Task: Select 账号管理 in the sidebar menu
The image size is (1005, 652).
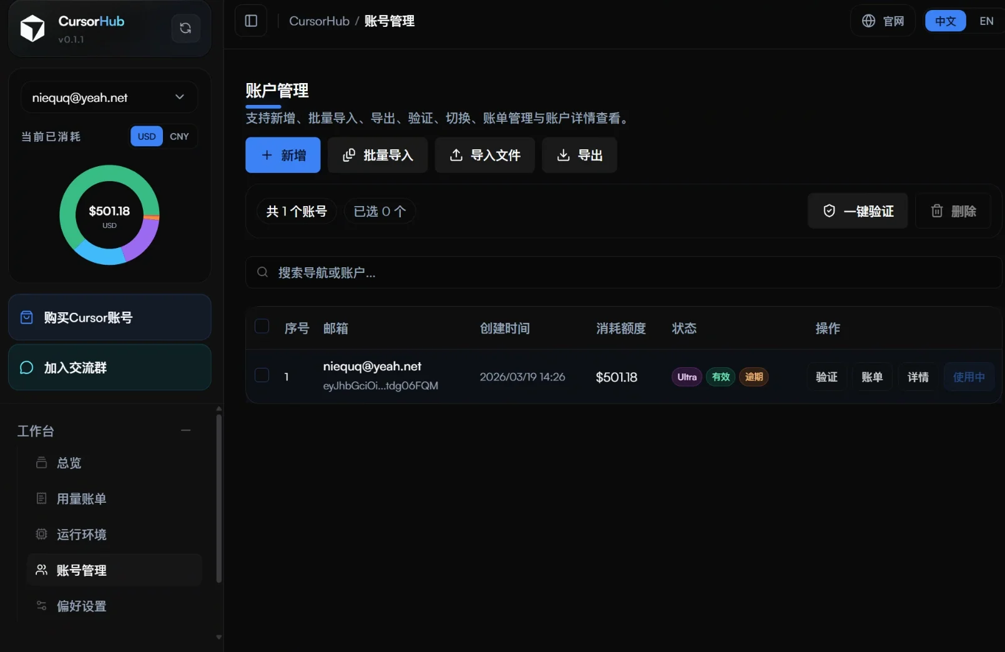Action: point(81,570)
